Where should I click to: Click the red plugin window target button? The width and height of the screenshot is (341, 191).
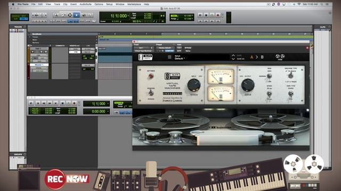tap(307, 48)
